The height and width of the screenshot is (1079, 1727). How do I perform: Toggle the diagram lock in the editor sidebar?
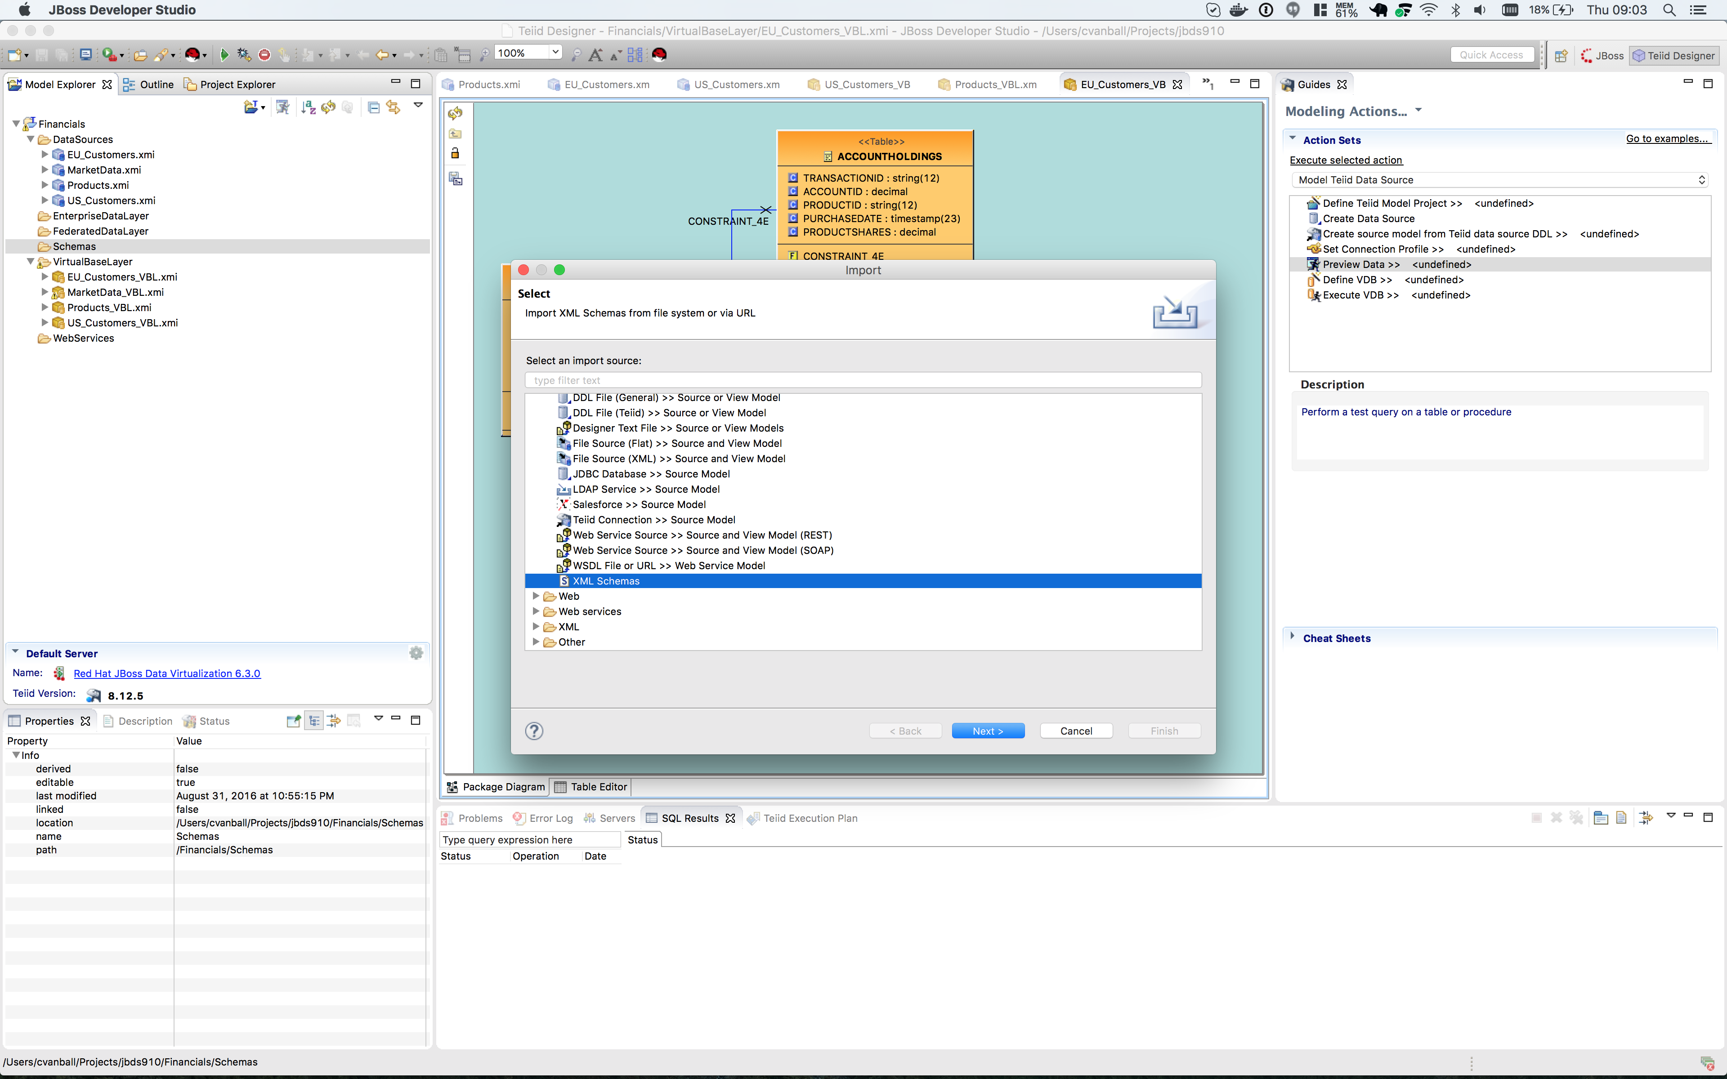[455, 153]
